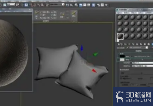Viewport: 153px width, 106px height.
Task: Click the blue Z-axis gizmo arrow
Action: click(x=82, y=48)
